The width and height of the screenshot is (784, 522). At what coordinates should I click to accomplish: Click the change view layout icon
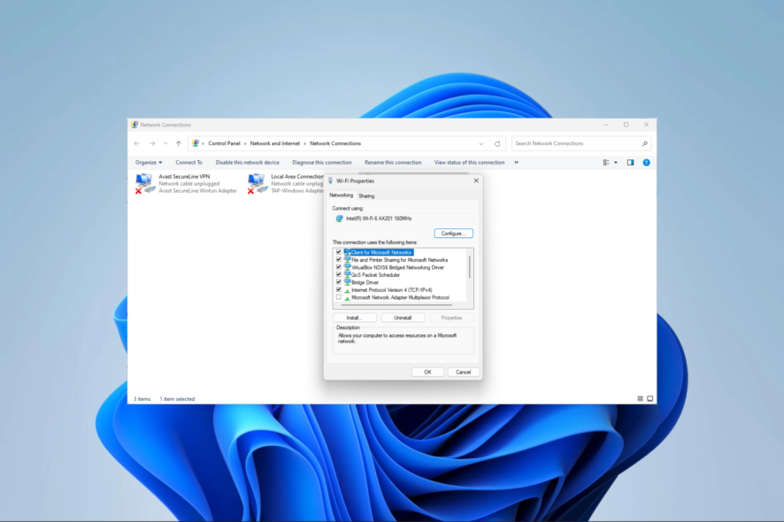point(606,163)
